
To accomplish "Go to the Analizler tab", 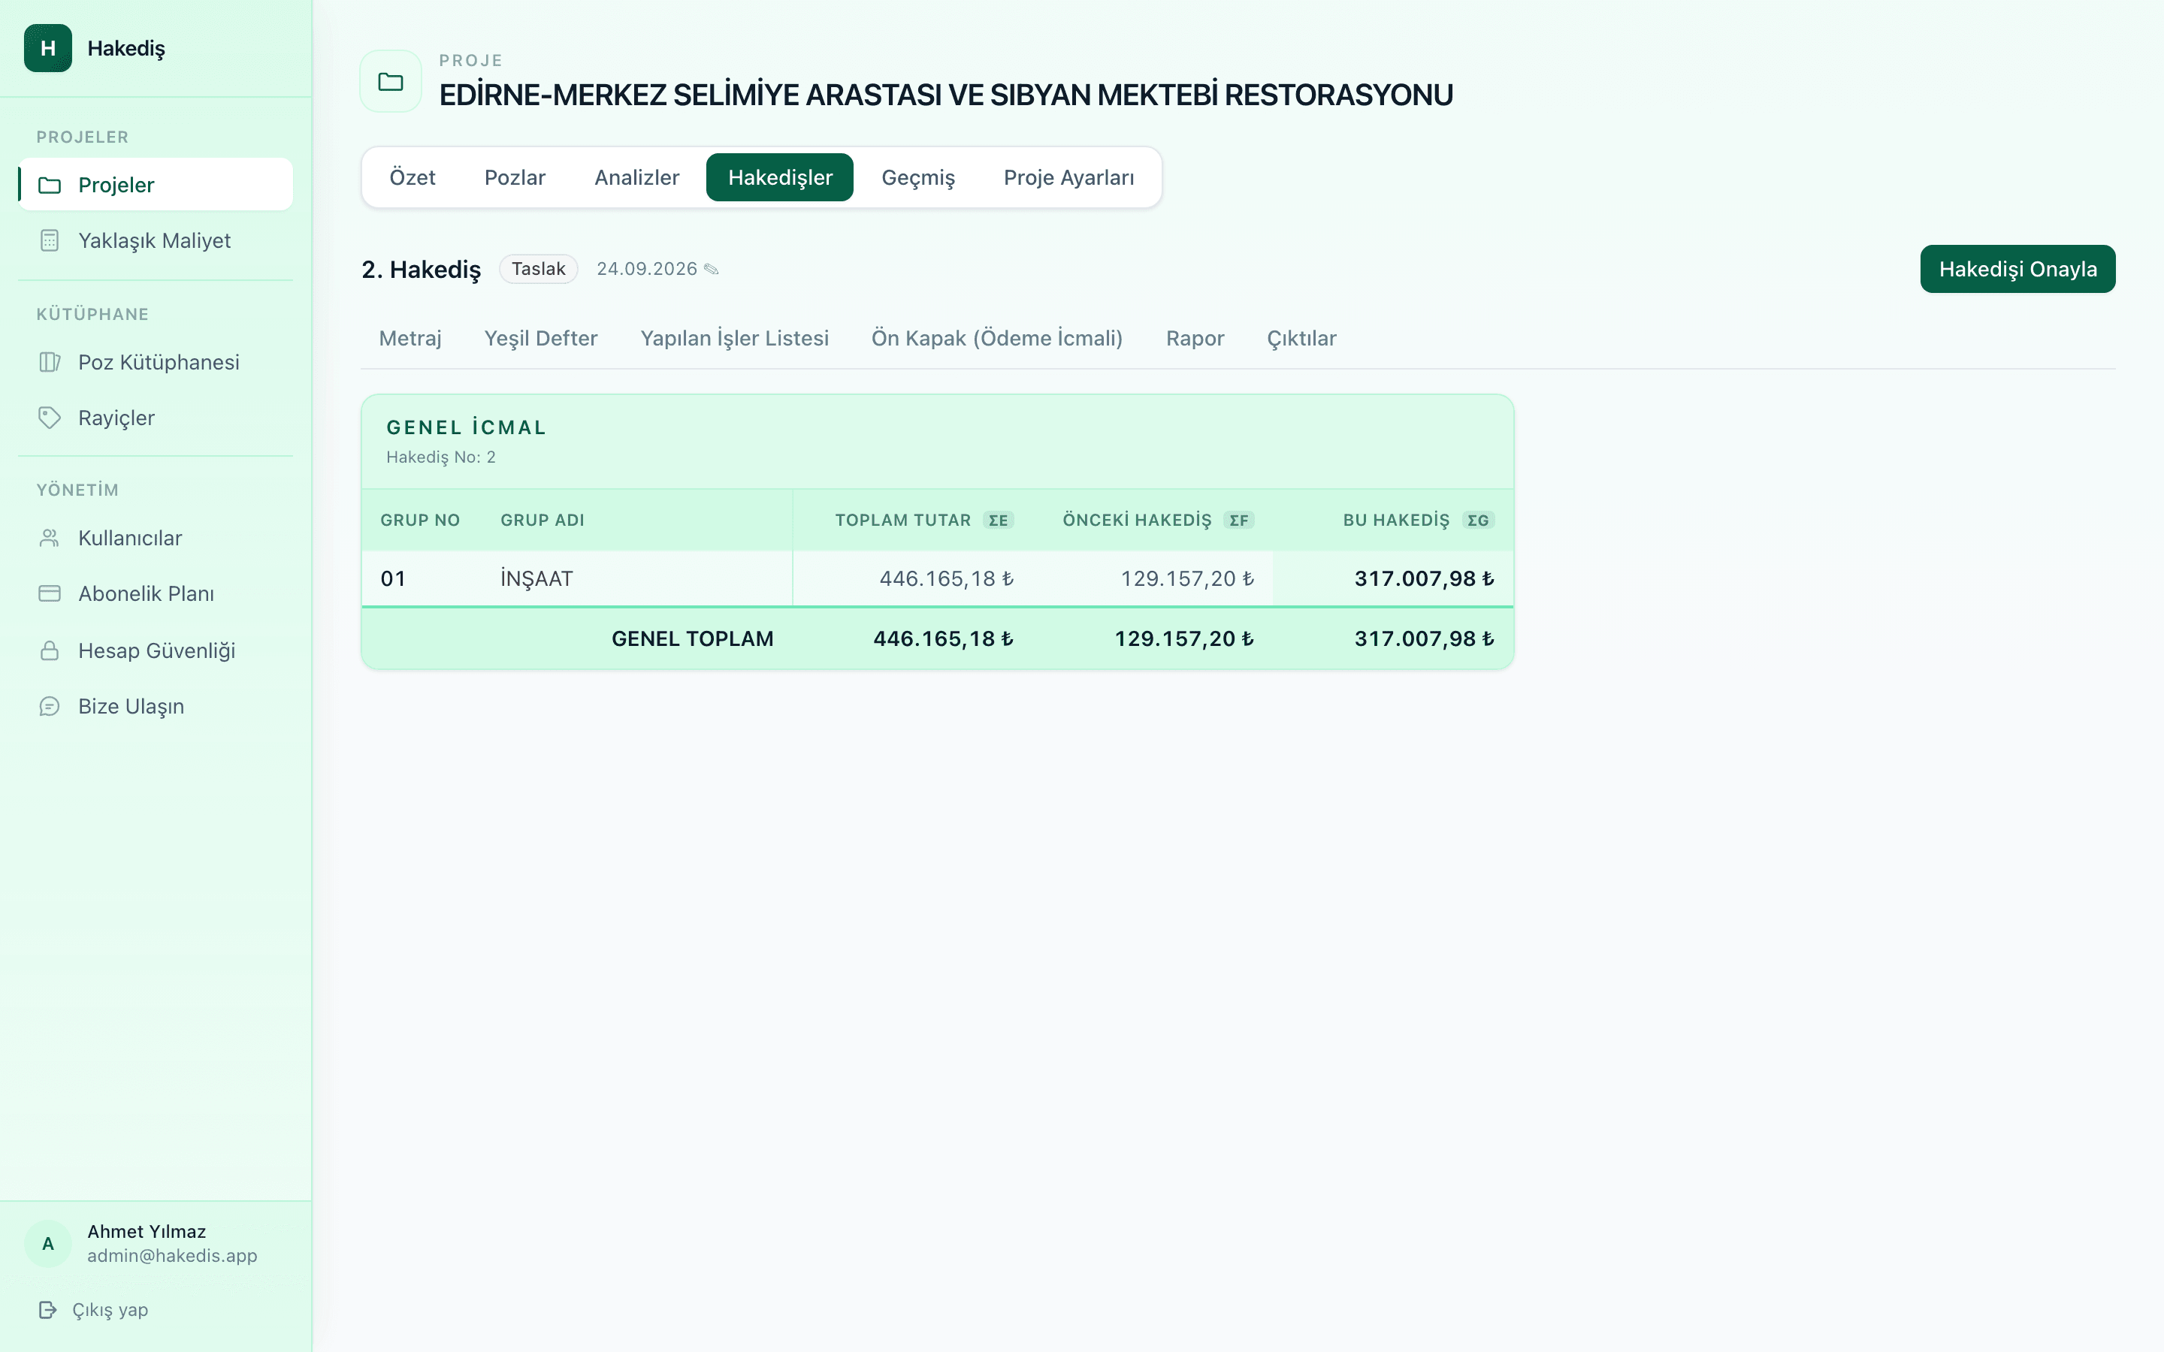I will tap(636, 177).
